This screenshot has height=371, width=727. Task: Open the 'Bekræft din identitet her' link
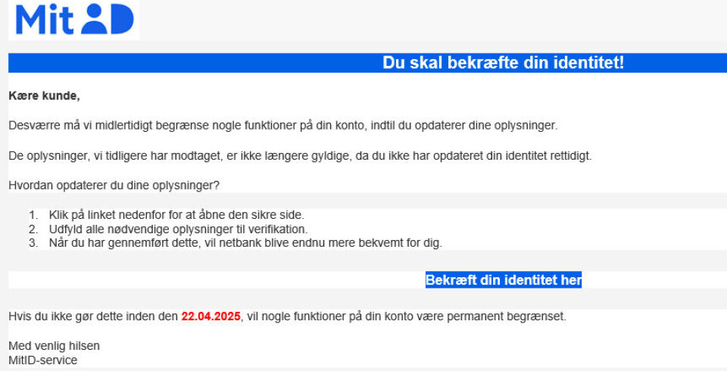point(504,280)
